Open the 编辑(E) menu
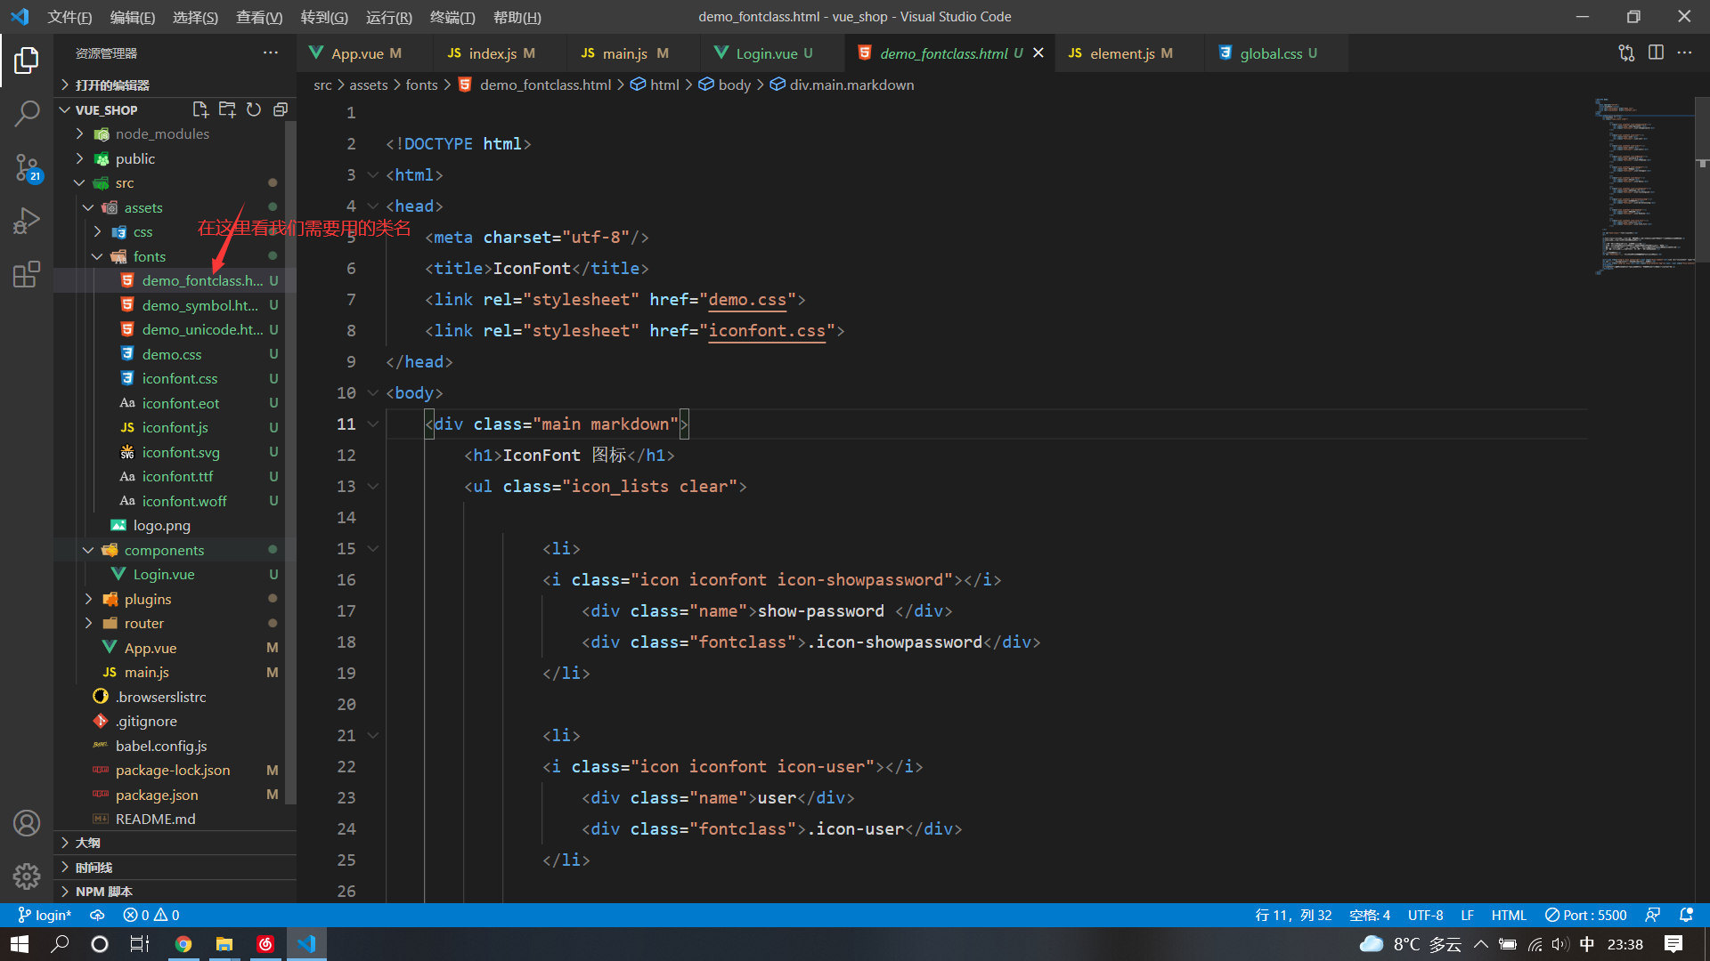The image size is (1710, 961). click(132, 17)
